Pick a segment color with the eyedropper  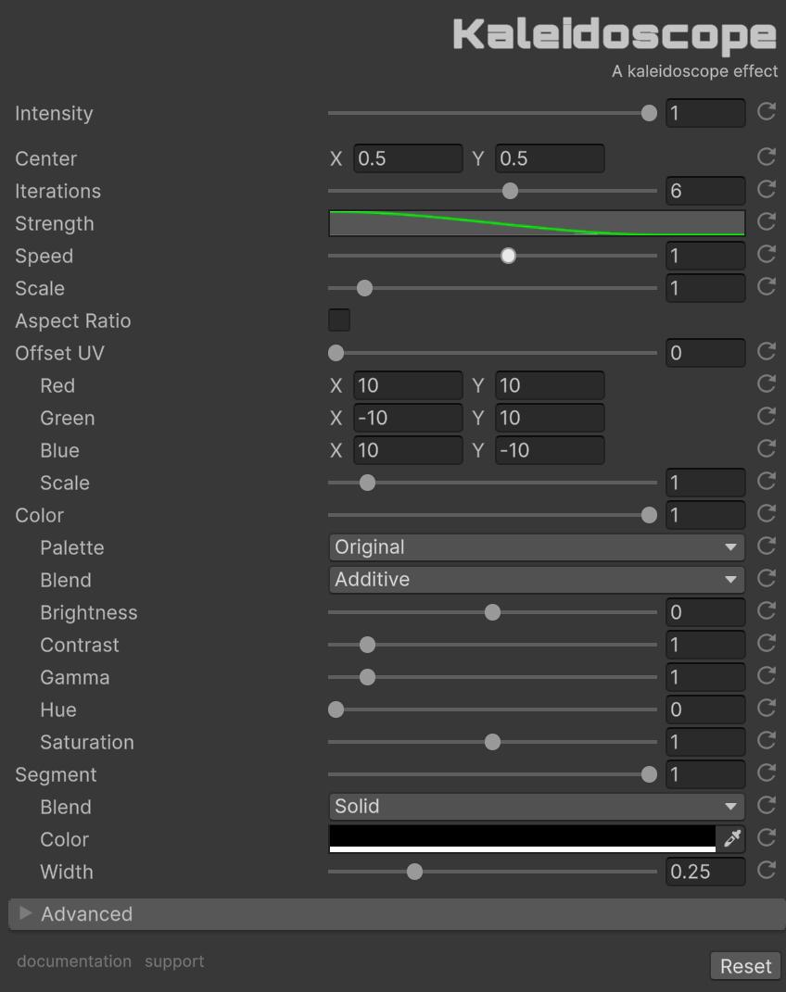[x=731, y=838]
